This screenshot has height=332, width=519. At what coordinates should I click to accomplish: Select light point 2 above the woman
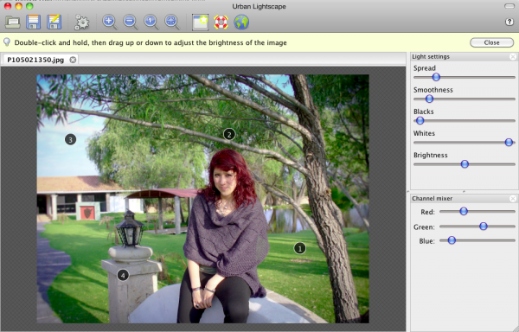[229, 135]
